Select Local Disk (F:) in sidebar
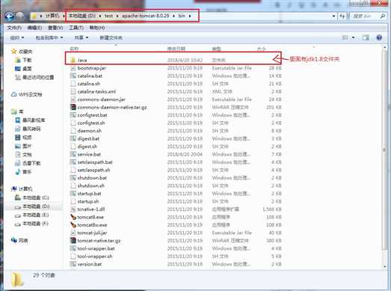The height and width of the screenshot is (291, 391). (31, 224)
